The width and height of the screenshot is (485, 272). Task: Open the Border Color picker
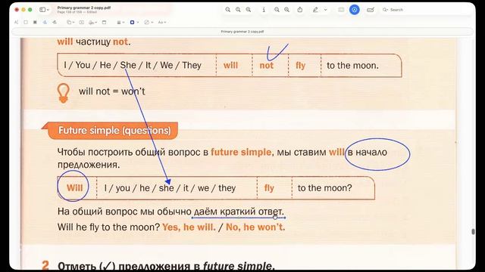134,22
